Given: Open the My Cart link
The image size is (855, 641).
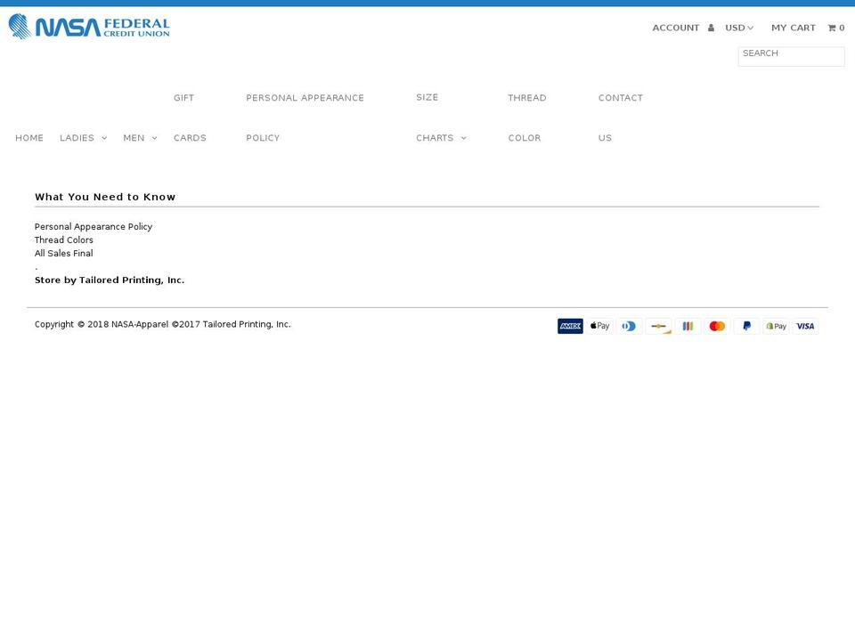Looking at the screenshot, I should coord(794,28).
